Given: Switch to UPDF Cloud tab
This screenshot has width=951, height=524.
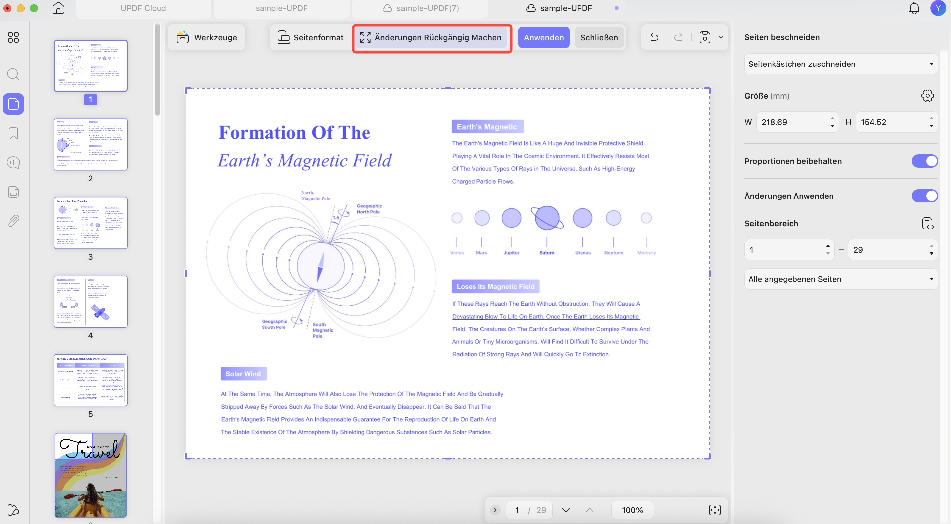Looking at the screenshot, I should (x=143, y=8).
